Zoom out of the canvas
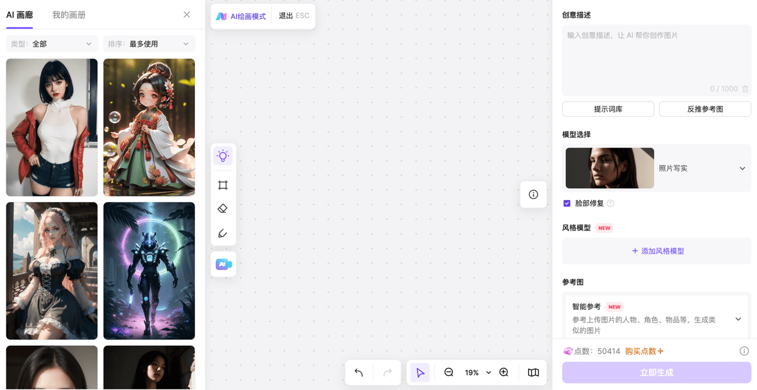This screenshot has width=757, height=390. click(449, 372)
